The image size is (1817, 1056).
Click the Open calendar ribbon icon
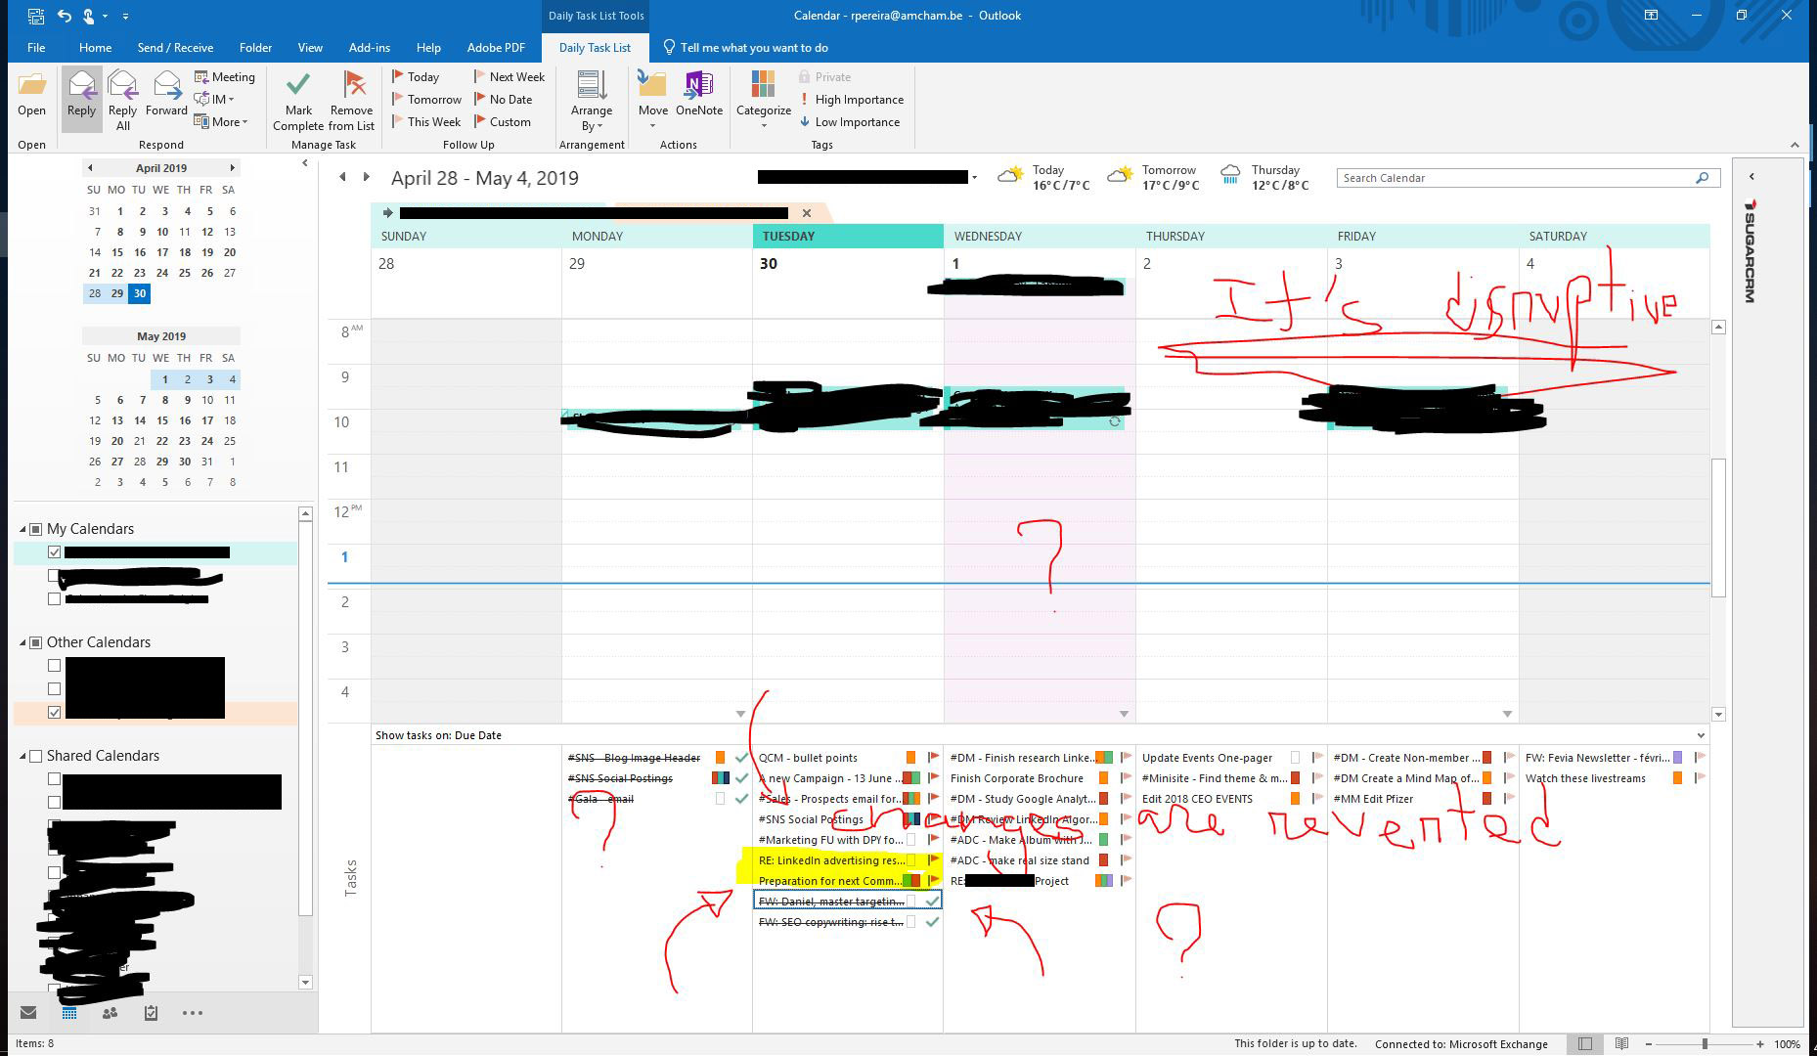[31, 95]
